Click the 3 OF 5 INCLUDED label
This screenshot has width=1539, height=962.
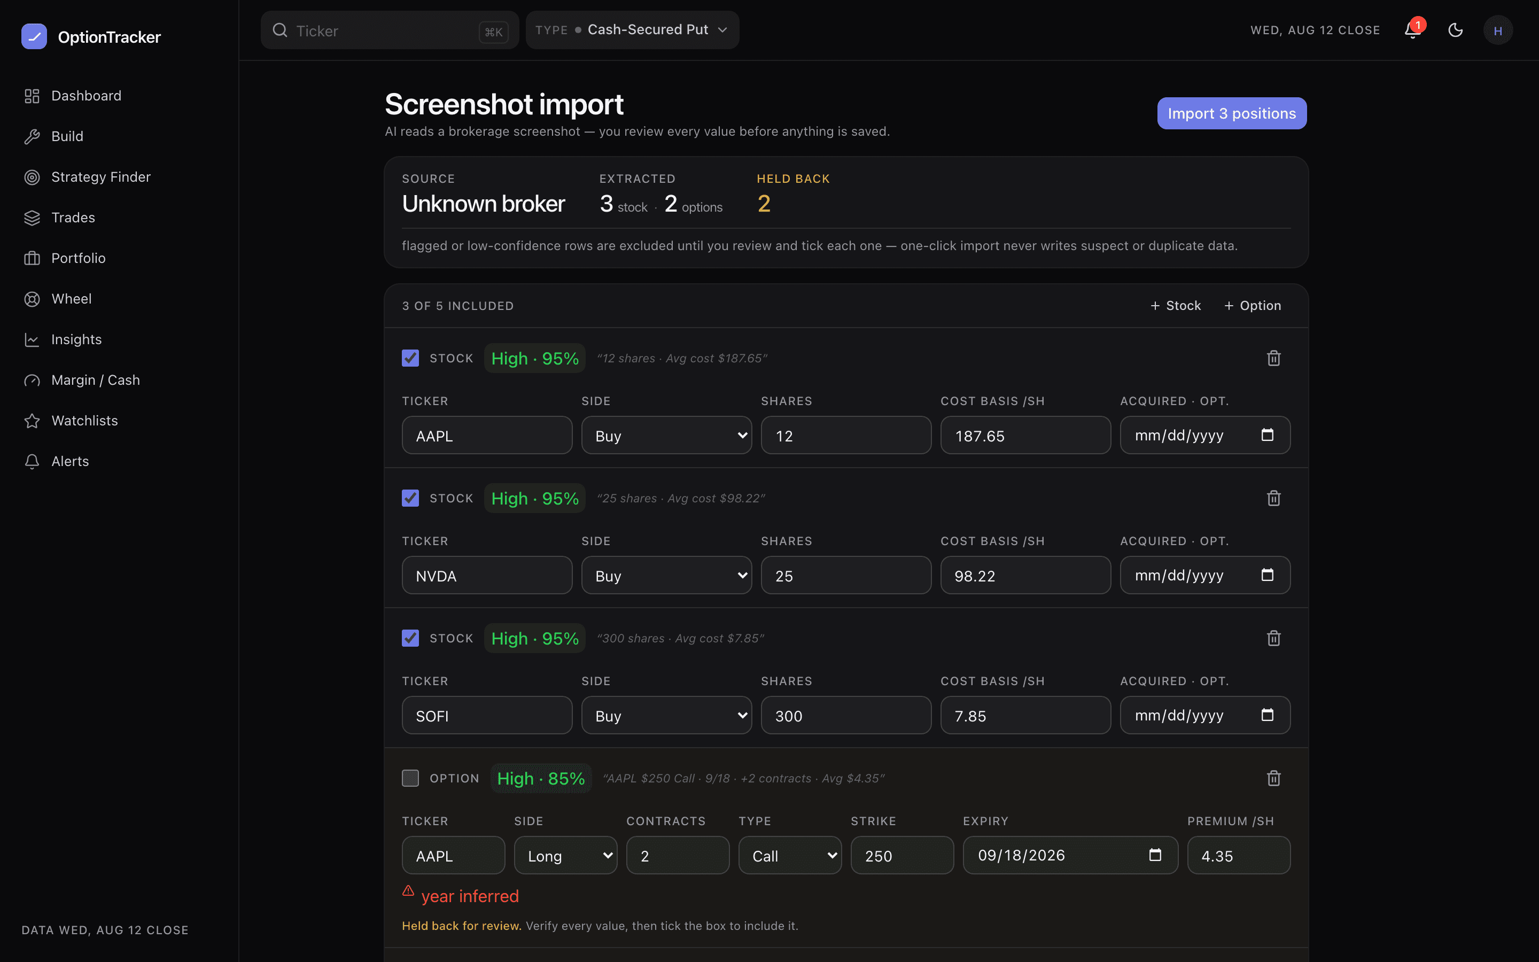tap(458, 306)
